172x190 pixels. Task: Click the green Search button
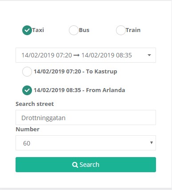coord(86,165)
